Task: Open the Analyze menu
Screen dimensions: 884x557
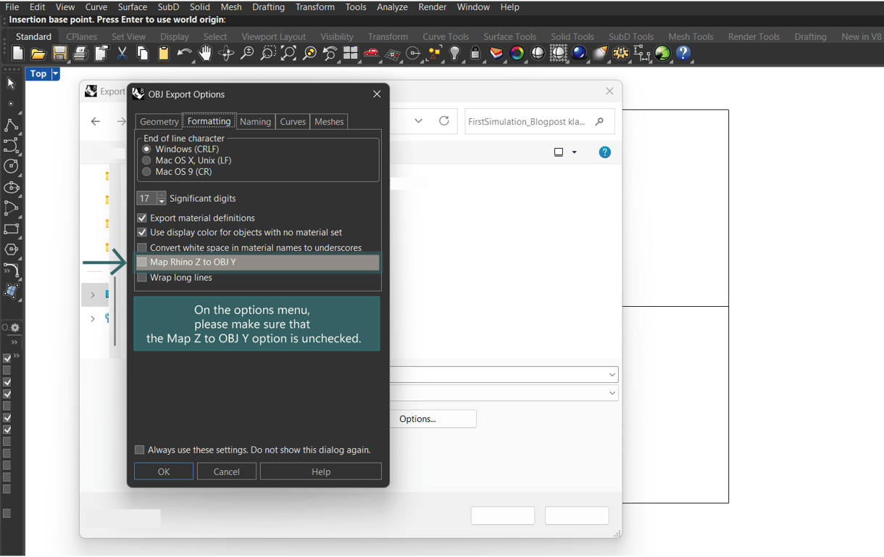Action: point(392,7)
